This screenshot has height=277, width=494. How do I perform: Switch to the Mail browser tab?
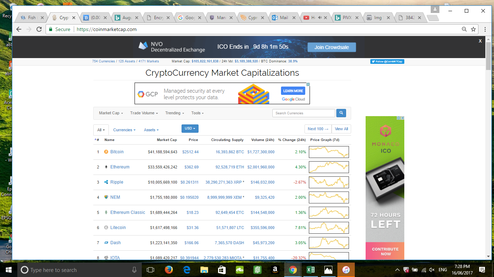pos(284,17)
